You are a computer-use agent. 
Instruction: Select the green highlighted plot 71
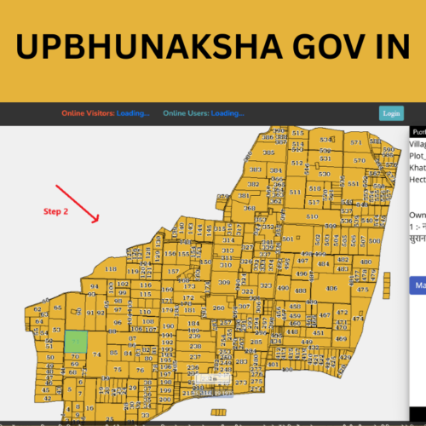(x=76, y=342)
